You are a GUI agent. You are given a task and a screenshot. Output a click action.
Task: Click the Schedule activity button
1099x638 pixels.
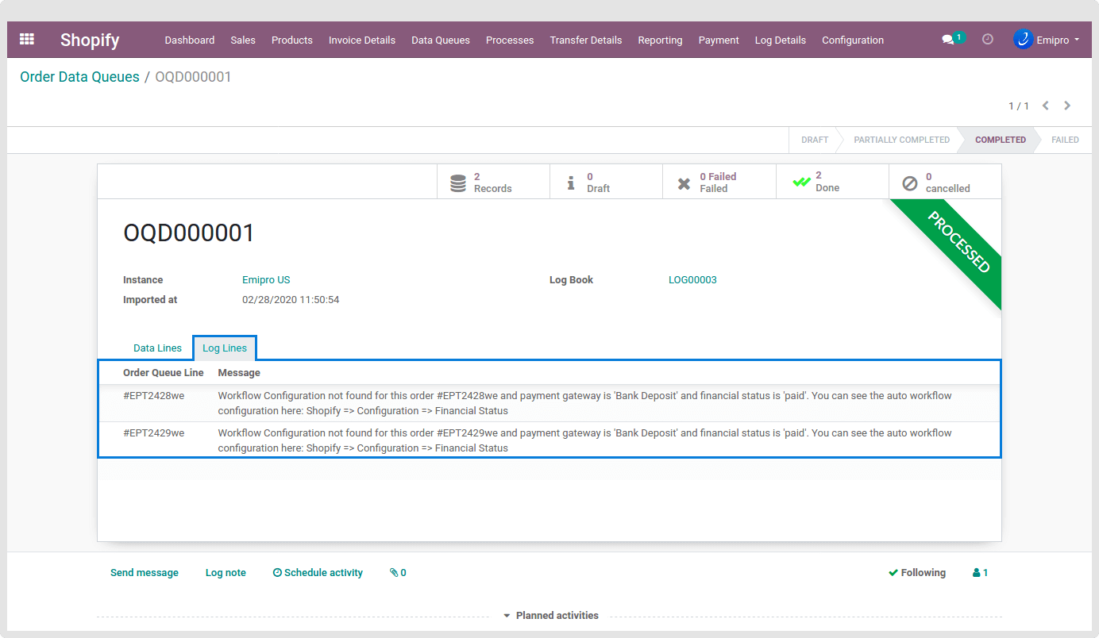tap(318, 573)
